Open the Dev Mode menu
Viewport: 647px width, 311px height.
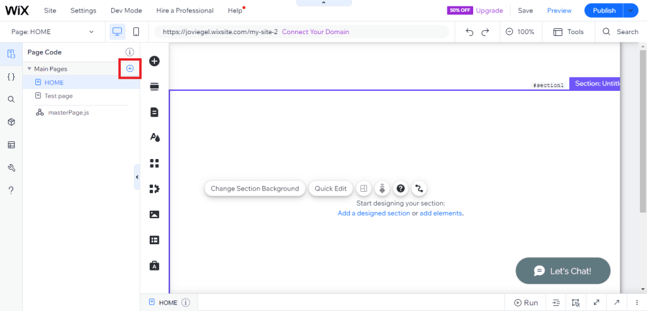[126, 11]
